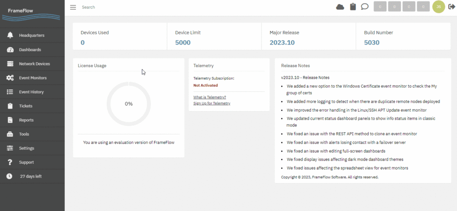Open the clipboard icon in top bar
This screenshot has width=457, height=211.
[353, 7]
